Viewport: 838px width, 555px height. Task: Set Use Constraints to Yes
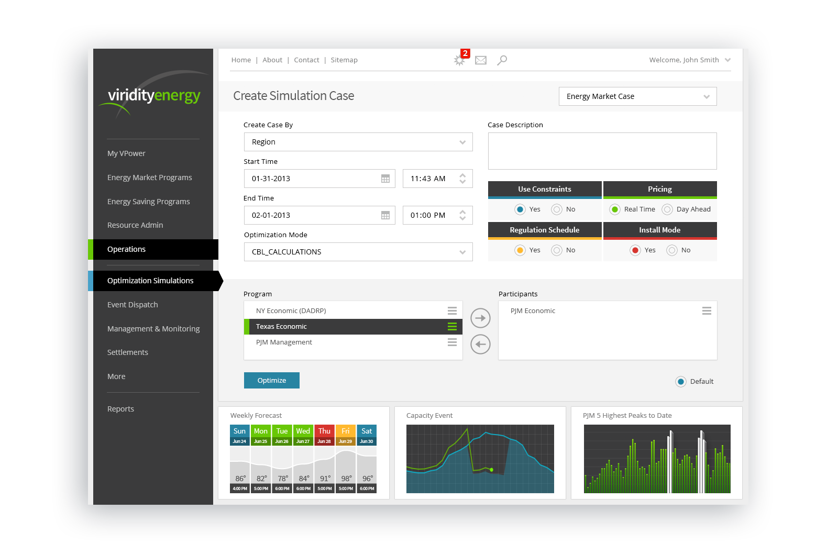tap(520, 209)
